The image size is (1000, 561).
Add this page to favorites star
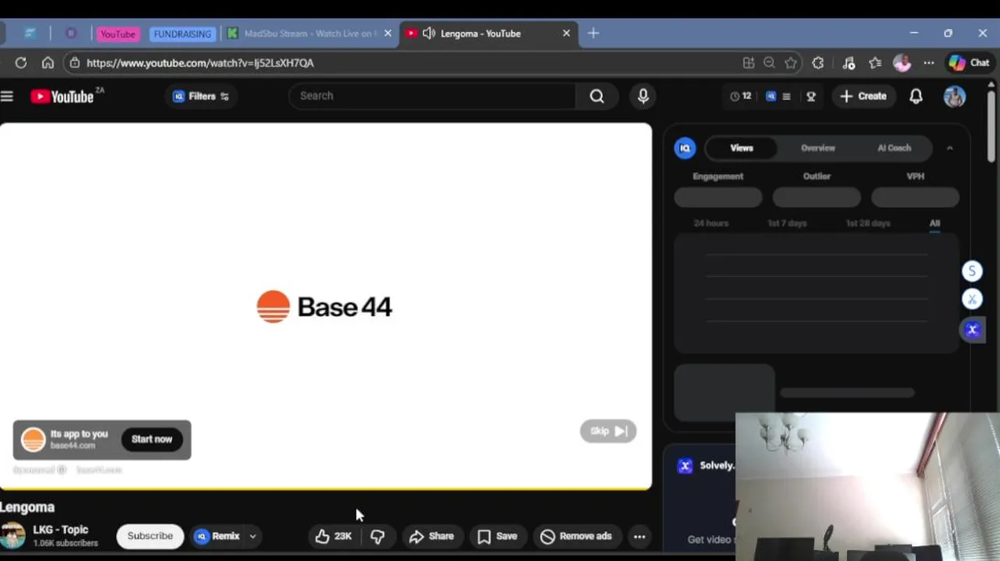791,63
